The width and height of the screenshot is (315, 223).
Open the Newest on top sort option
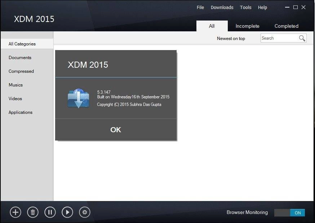[x=231, y=38]
